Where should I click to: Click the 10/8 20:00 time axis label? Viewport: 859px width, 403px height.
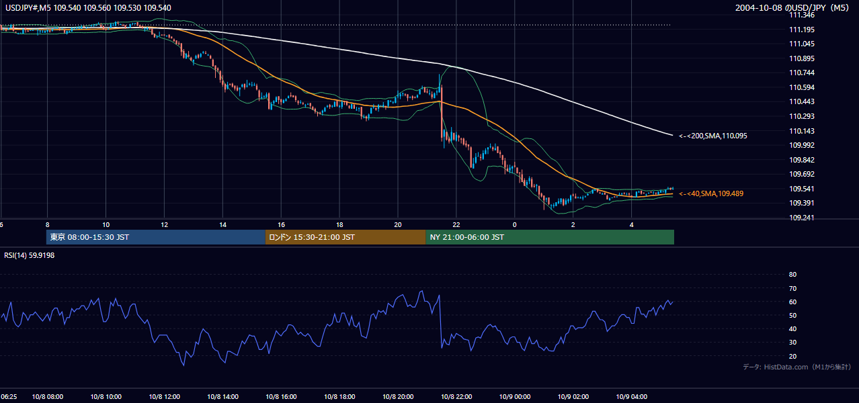398,397
